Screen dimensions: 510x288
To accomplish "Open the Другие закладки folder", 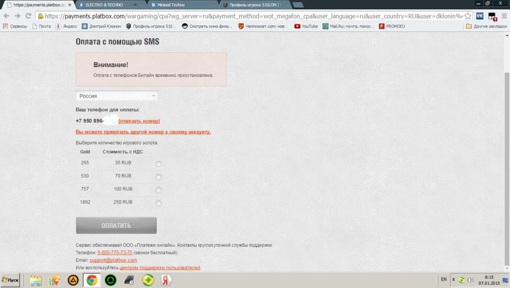I will [486, 26].
